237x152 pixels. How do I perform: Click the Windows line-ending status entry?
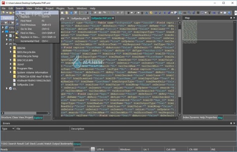click(x=125, y=149)
